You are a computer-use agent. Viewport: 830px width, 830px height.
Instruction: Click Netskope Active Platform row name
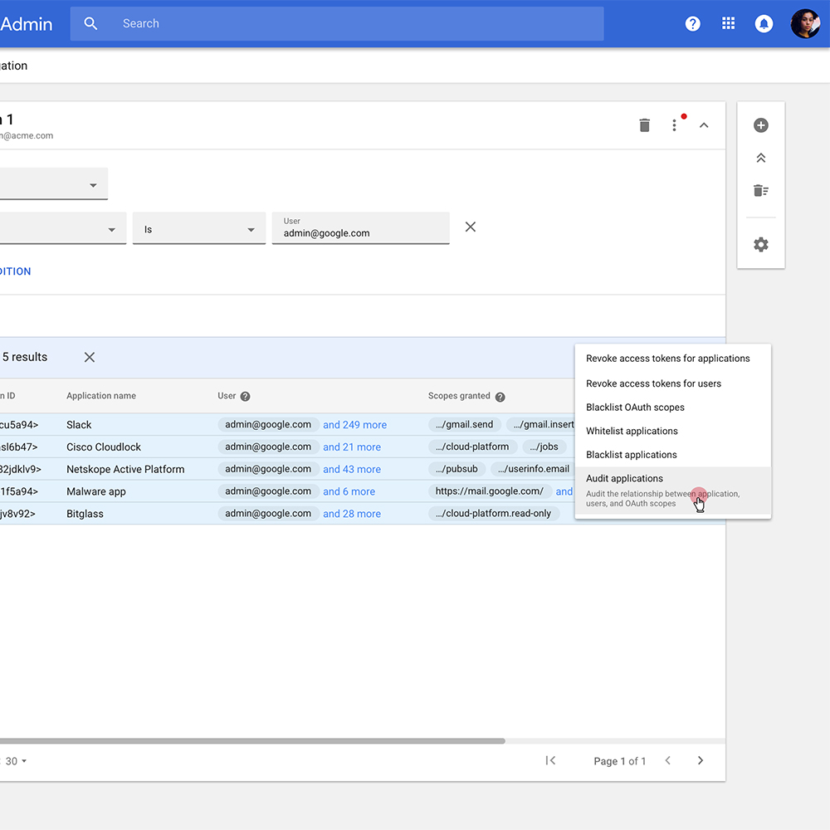125,469
